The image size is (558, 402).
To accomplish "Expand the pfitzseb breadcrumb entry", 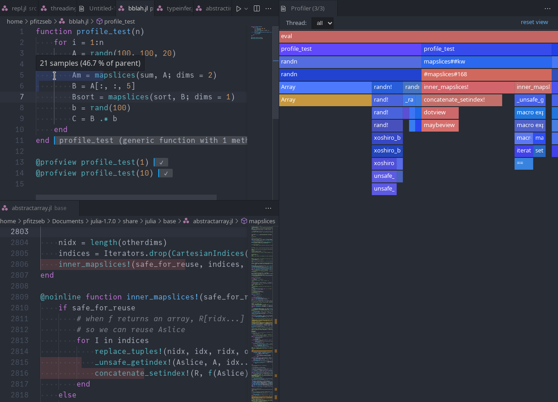I will click(41, 21).
